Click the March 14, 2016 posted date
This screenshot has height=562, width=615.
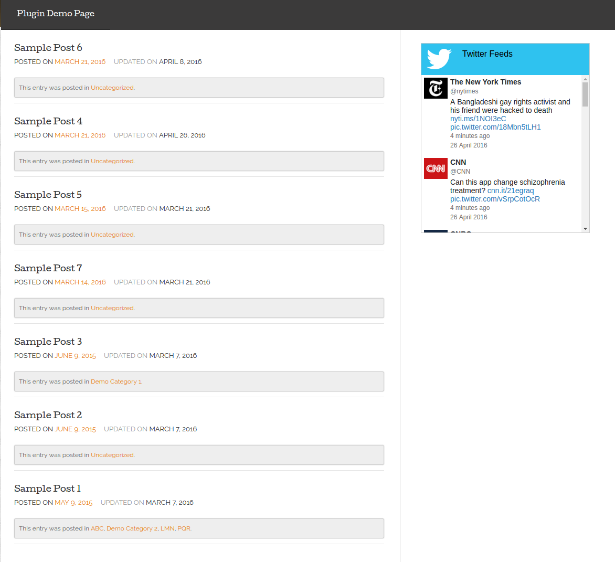(x=80, y=282)
